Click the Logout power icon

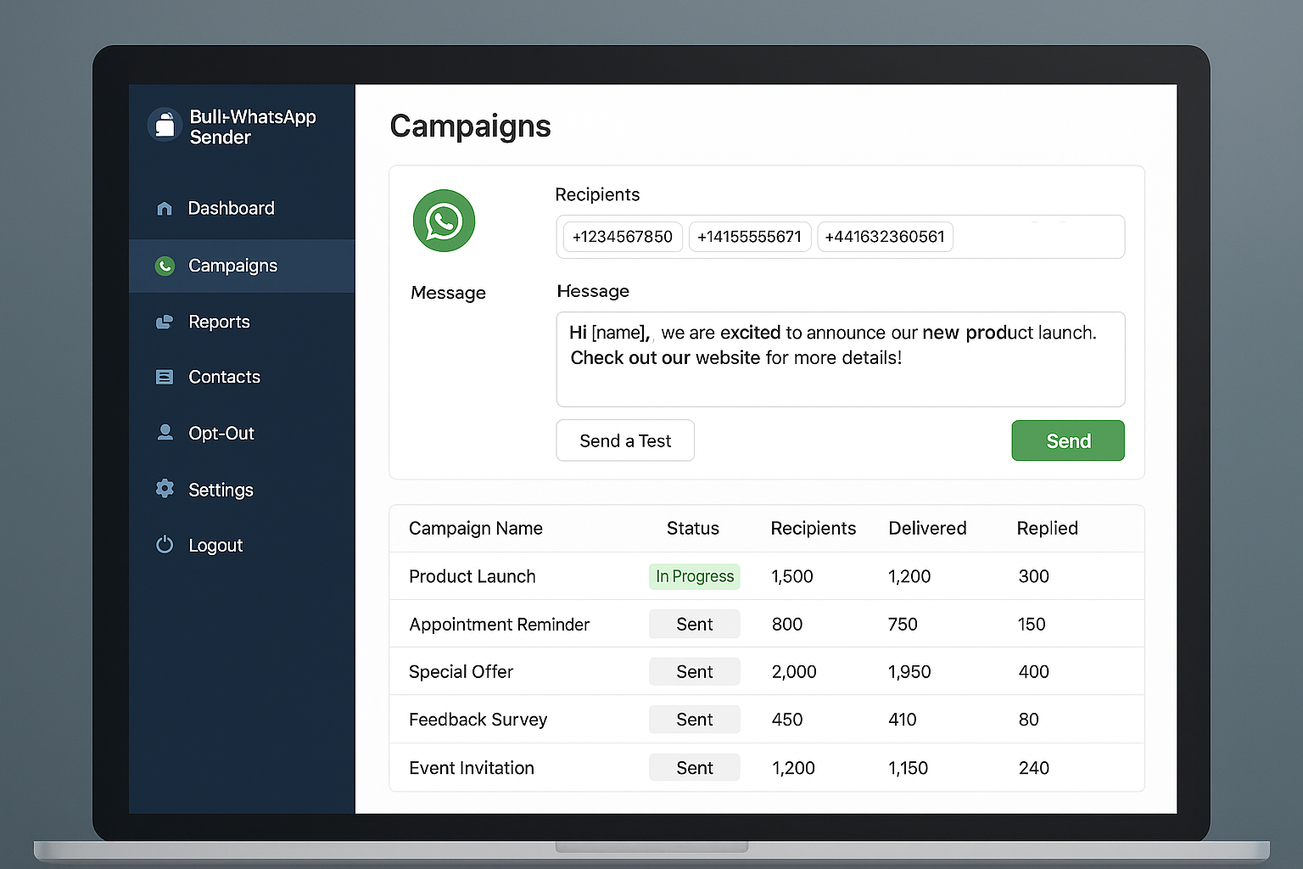click(165, 545)
